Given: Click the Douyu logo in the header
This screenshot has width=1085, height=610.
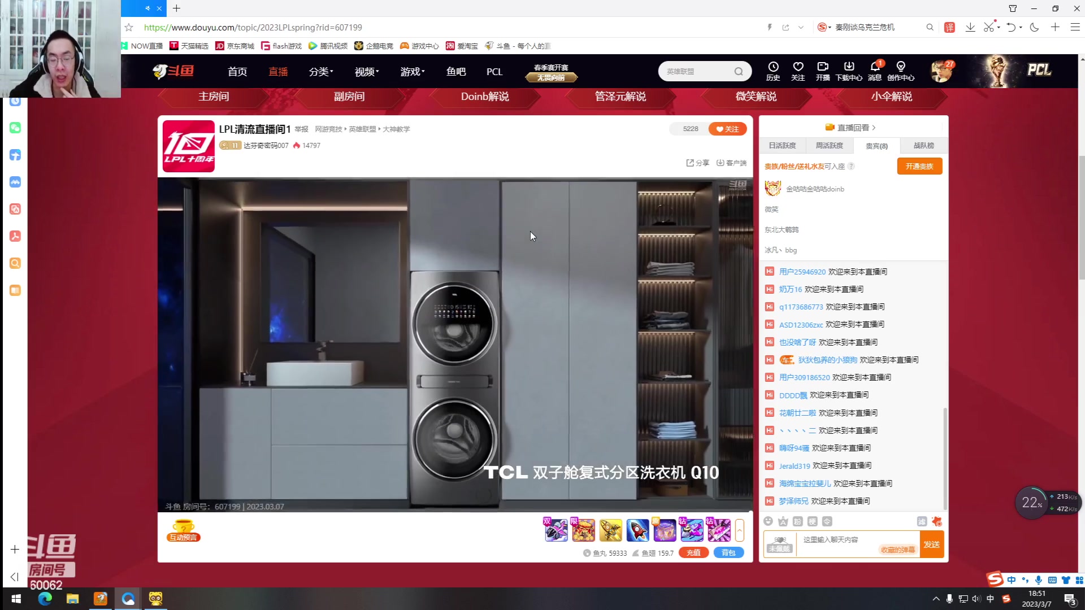Looking at the screenshot, I should click(x=173, y=71).
